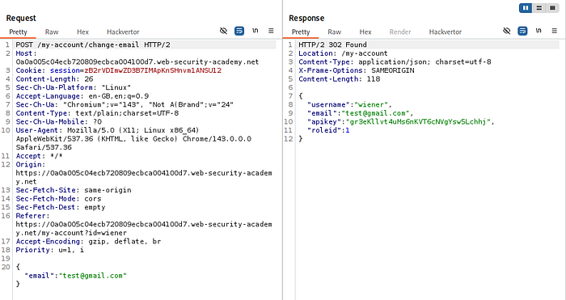Screen dimensions: 566x300
Task: Open Request Hackvertor tab
Action: [x=123, y=32]
